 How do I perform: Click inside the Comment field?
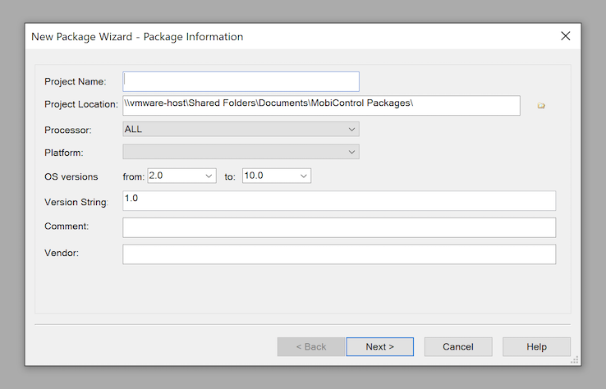tap(339, 227)
